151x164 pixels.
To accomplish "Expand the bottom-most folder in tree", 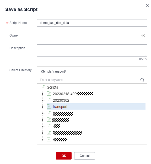I will pos(42,140).
